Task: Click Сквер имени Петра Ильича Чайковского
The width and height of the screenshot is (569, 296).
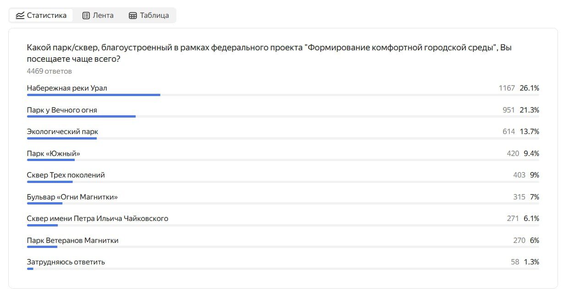Action: 98,218
